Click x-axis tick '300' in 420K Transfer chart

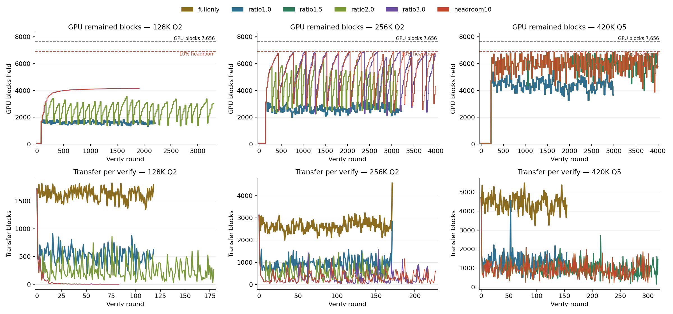pos(648,296)
